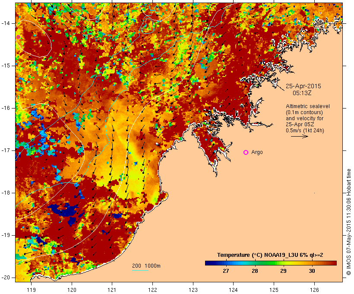
Task: Click the colour bar value 30
Action: tap(312, 271)
